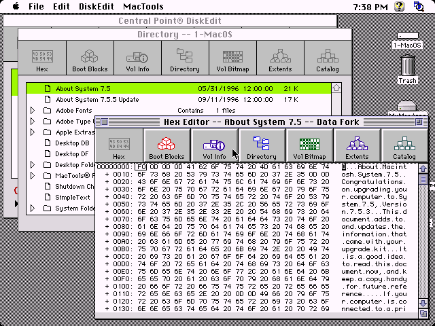The image size is (435, 326).
Task: Click Vol Bitmap in Directory window toolbar
Action: 232,58
